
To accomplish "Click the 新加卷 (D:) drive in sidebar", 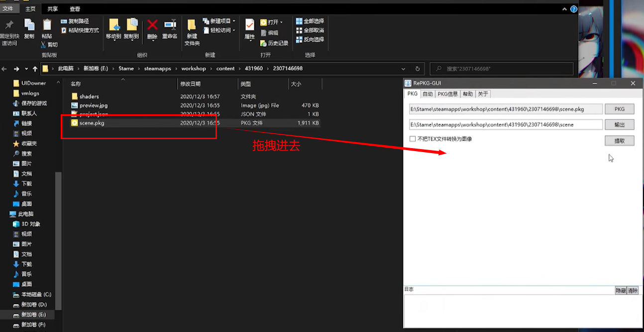I will 33,304.
